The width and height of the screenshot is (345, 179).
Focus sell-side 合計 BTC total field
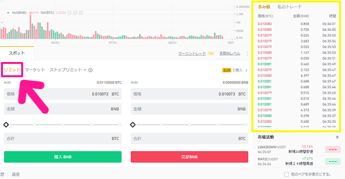point(189,139)
